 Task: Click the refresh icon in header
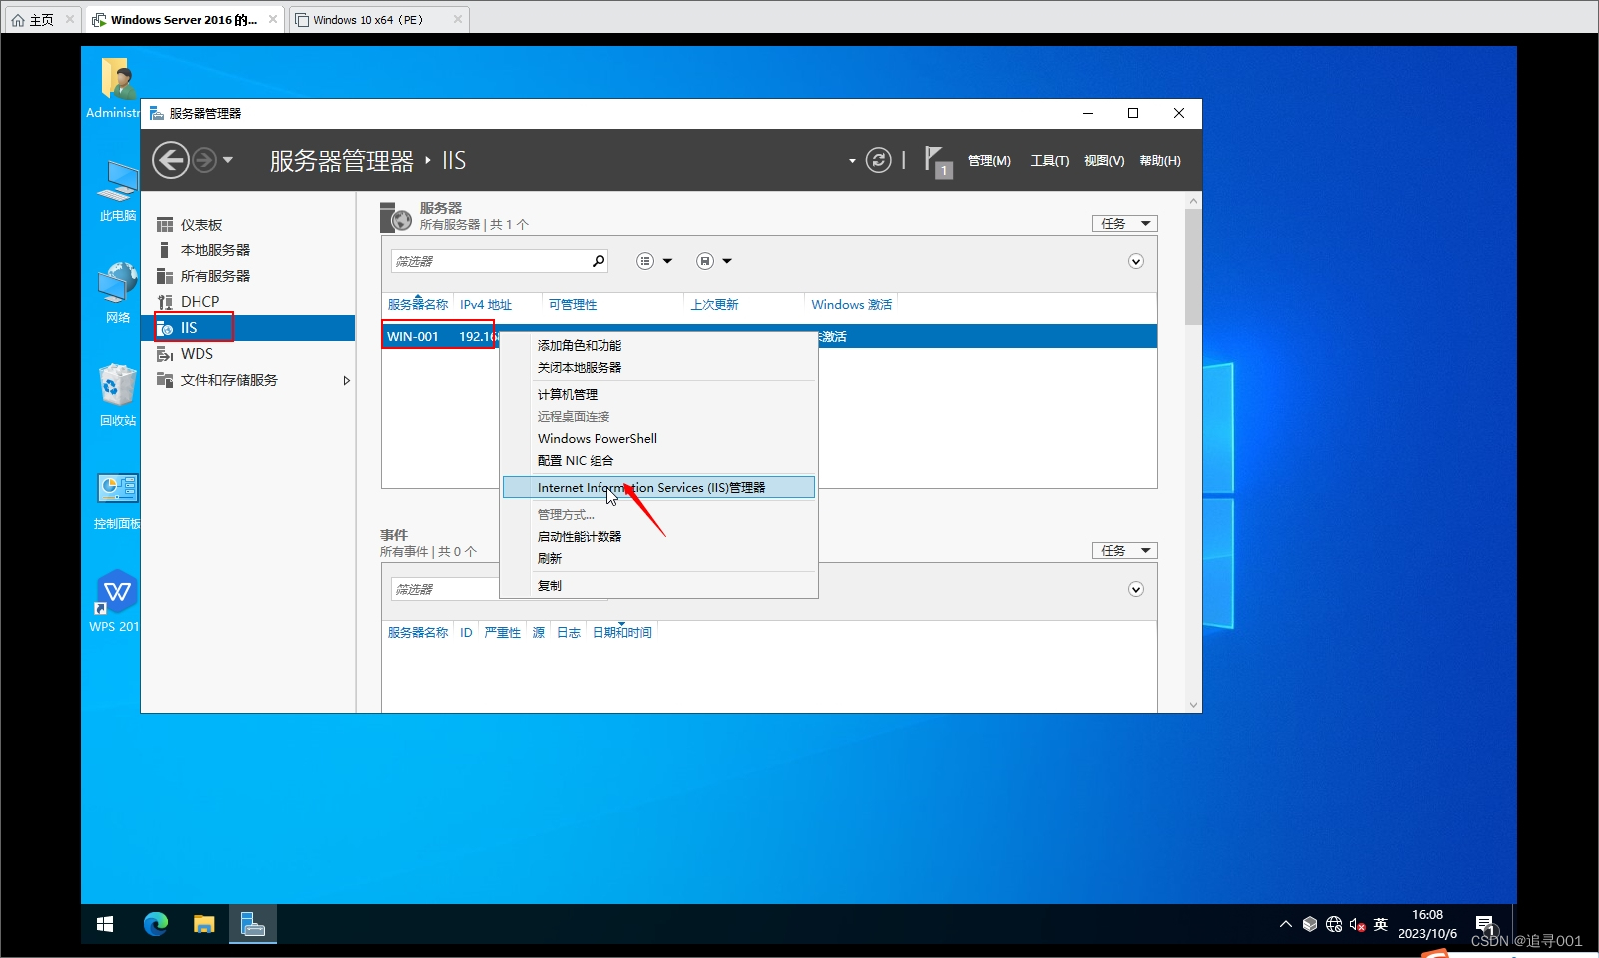tap(878, 160)
